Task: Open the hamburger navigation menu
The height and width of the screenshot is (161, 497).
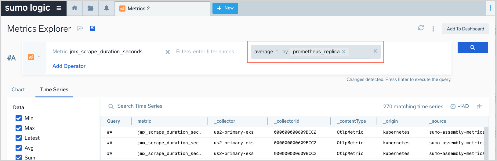Action: [x=59, y=8]
